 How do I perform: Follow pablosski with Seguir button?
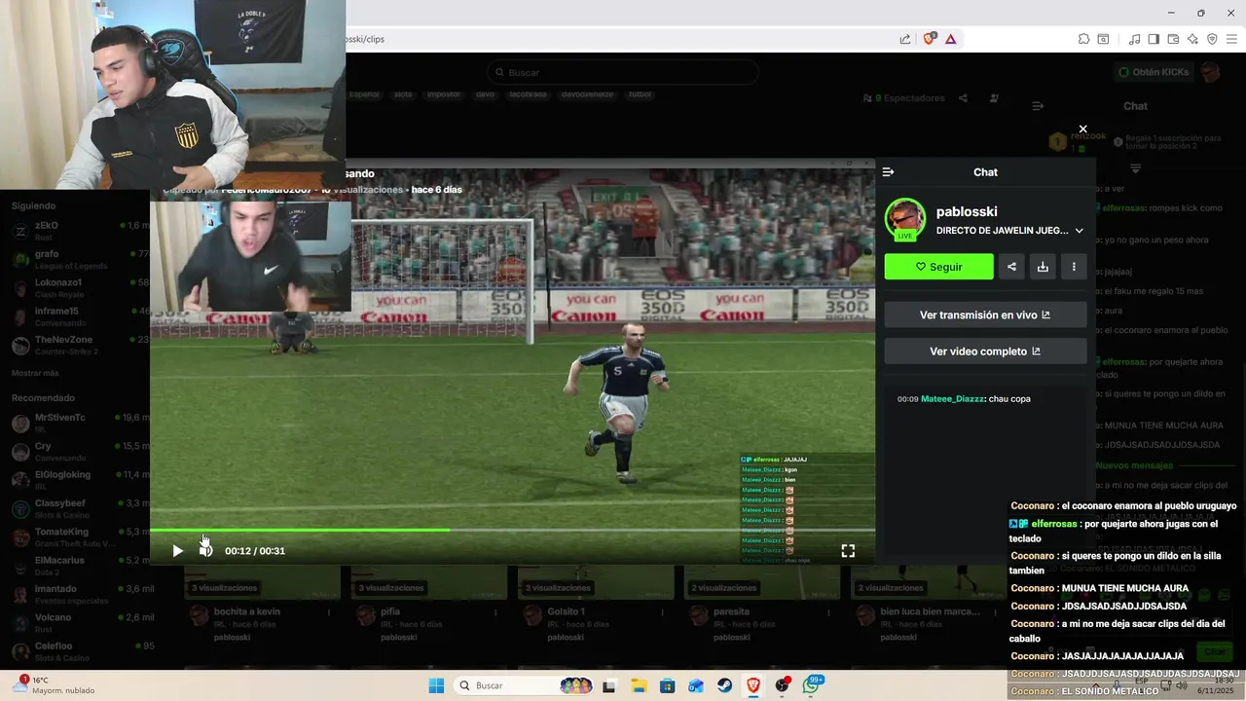click(x=938, y=267)
